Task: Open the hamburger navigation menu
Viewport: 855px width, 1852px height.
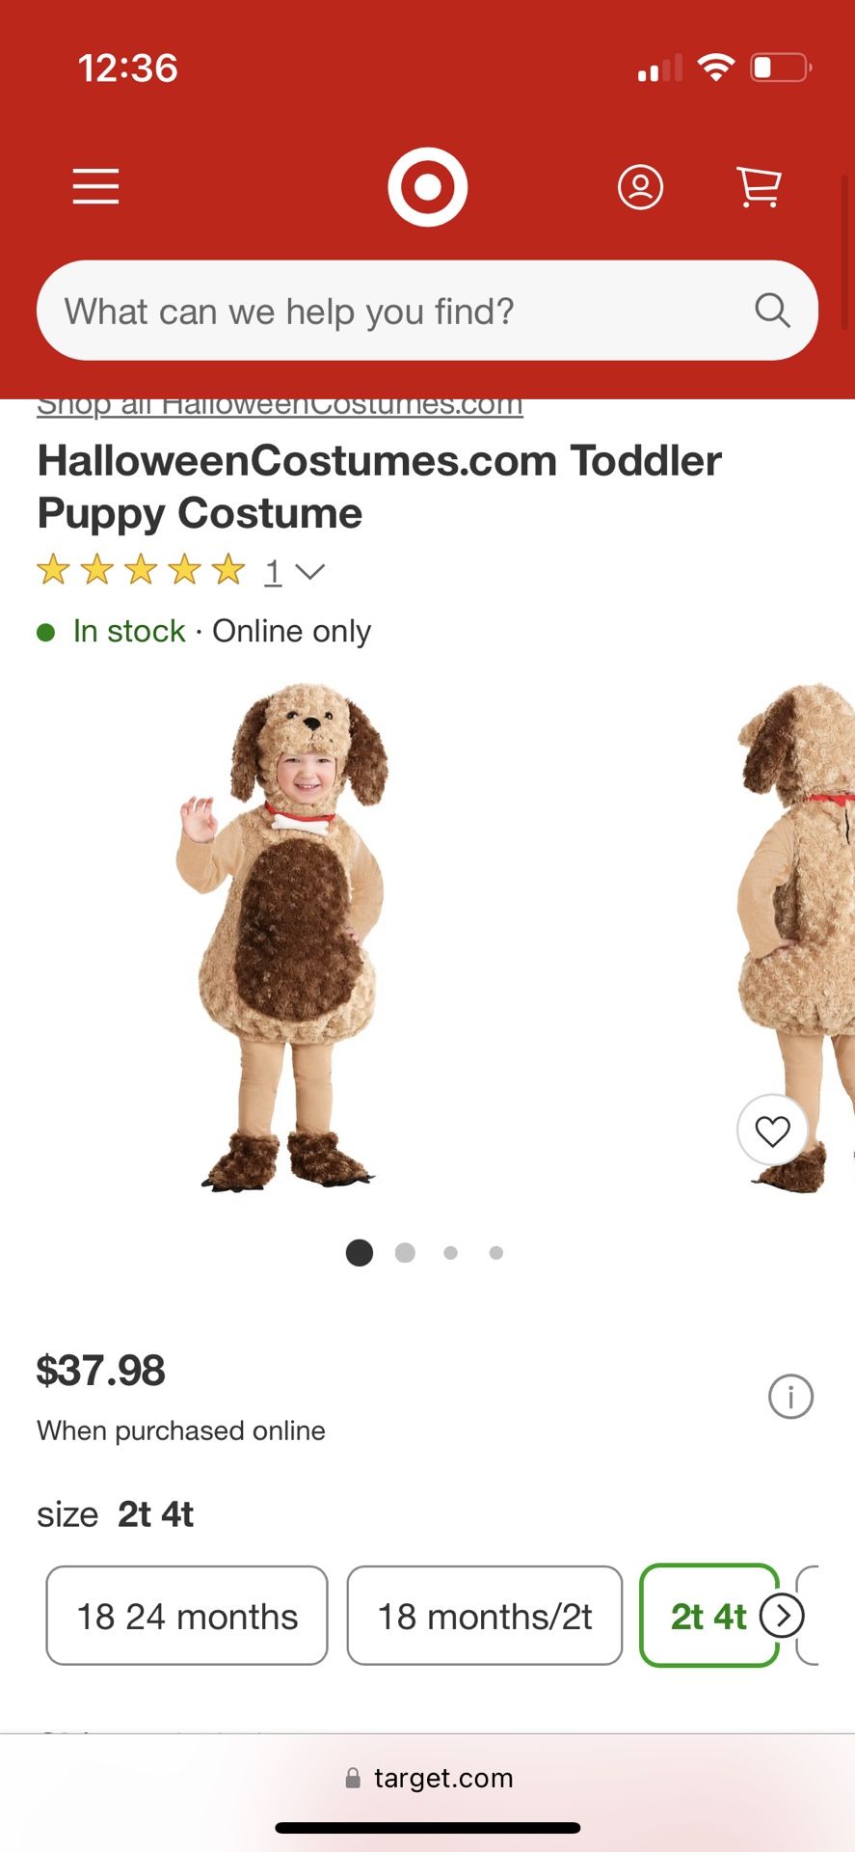Action: 95,186
